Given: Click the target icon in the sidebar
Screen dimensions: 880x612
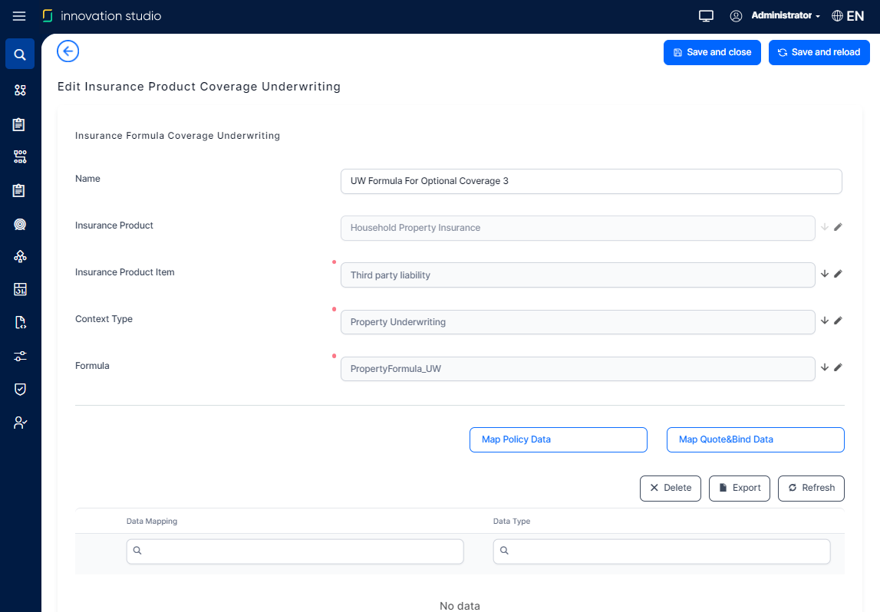Looking at the screenshot, I should [x=20, y=224].
